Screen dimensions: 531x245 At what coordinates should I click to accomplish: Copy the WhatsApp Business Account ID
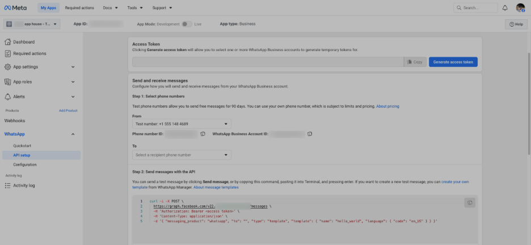(310, 134)
